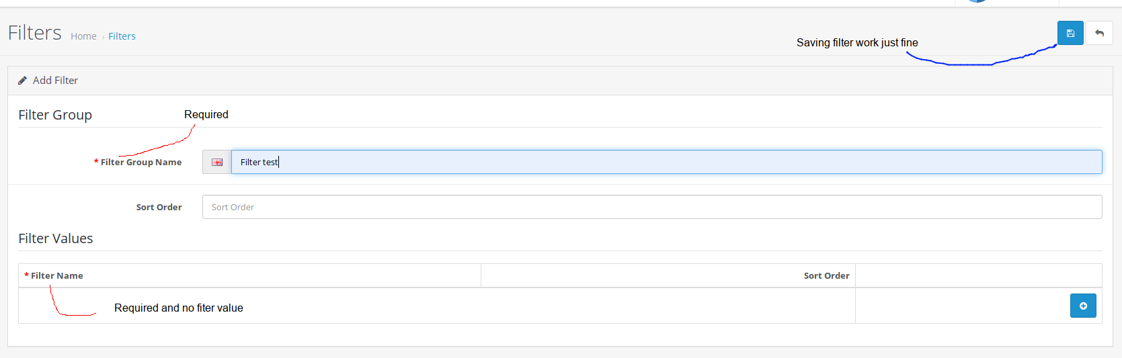The height and width of the screenshot is (358, 1122).
Task: Open the Filters breadcrumb link
Action: [122, 36]
